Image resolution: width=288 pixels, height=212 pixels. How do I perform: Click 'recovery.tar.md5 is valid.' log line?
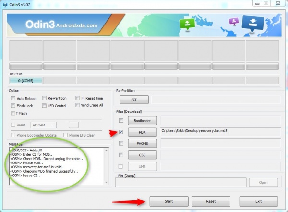coord(36,167)
